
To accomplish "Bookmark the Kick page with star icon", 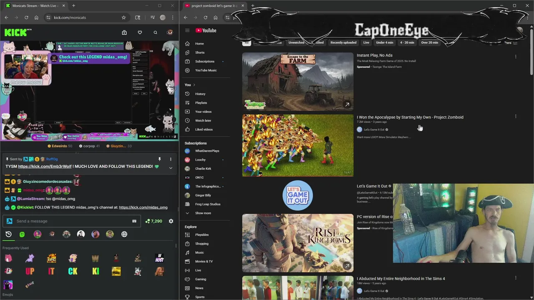I will [123, 17].
